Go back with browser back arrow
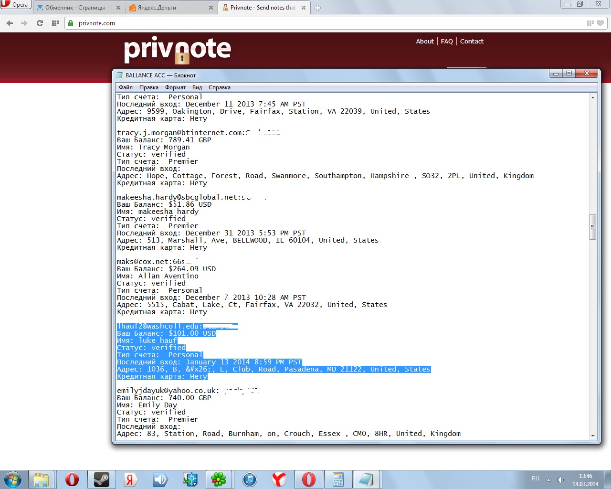Image resolution: width=611 pixels, height=489 pixels. tap(10, 23)
